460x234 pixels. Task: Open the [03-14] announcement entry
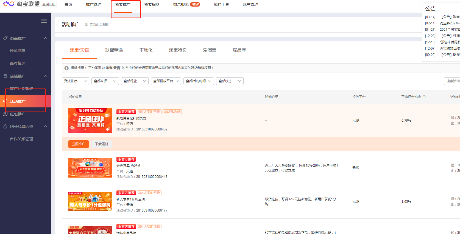(442, 17)
